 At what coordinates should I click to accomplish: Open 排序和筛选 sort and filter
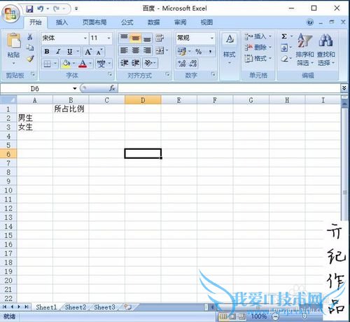(x=304, y=50)
